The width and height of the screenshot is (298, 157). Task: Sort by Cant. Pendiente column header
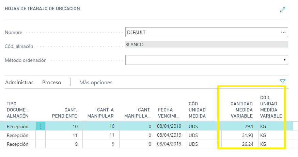point(64,113)
